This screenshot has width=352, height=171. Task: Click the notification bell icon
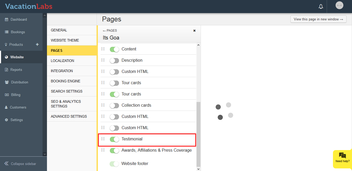pyautogui.click(x=321, y=7)
